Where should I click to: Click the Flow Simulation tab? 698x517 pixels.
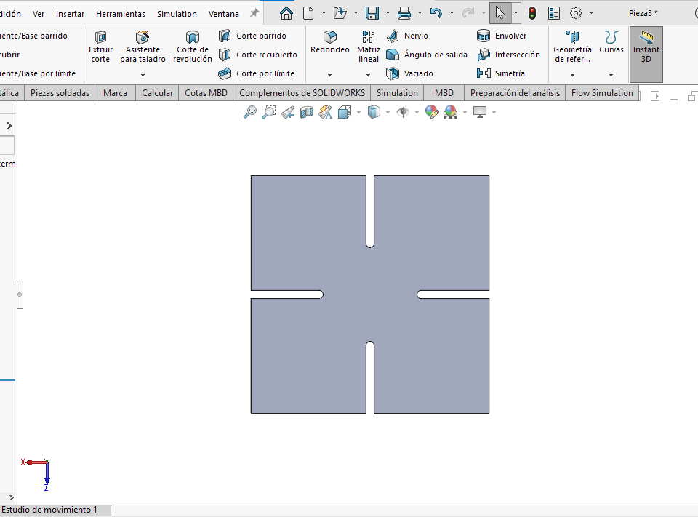(601, 93)
